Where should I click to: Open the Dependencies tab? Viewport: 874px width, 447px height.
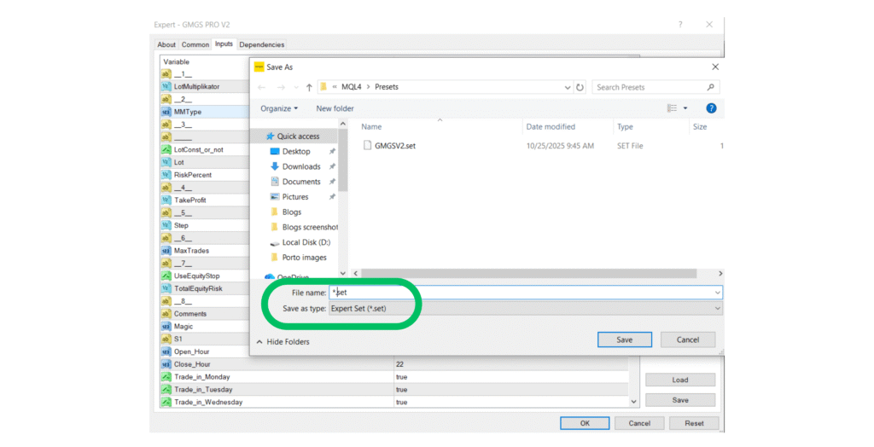(x=261, y=44)
